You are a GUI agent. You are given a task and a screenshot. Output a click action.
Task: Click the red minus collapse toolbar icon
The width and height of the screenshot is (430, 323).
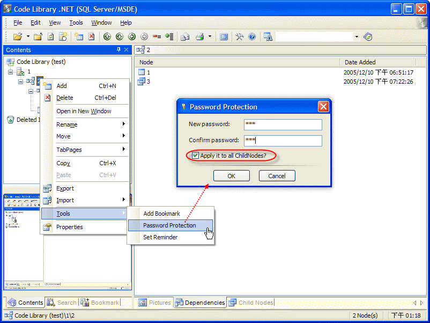click(x=157, y=36)
